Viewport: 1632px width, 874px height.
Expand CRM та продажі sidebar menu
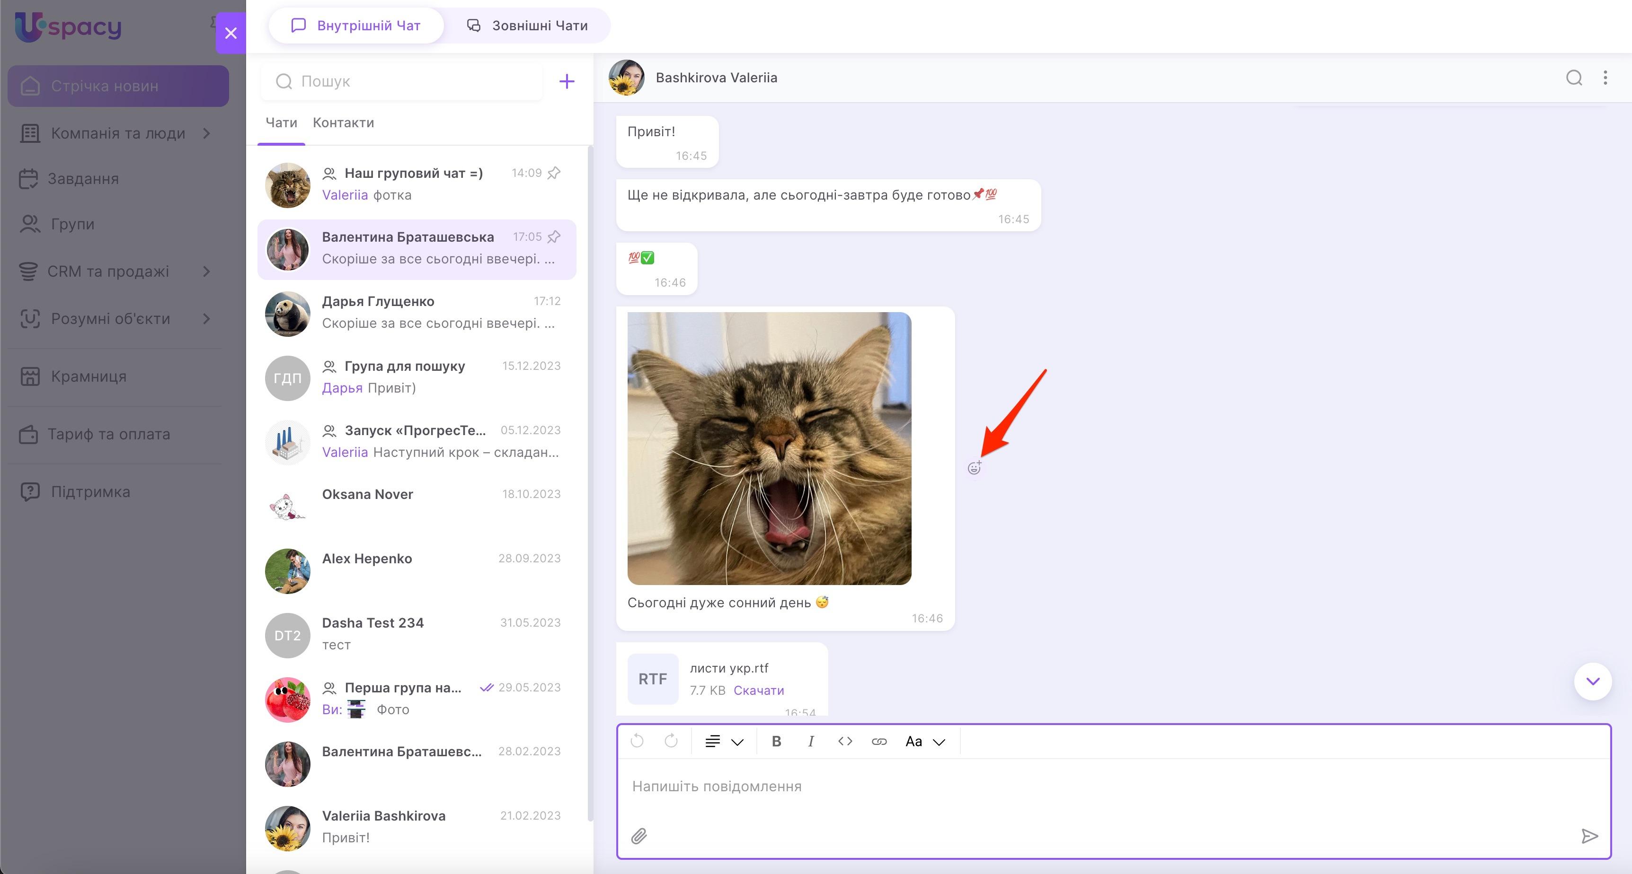pyautogui.click(x=206, y=271)
